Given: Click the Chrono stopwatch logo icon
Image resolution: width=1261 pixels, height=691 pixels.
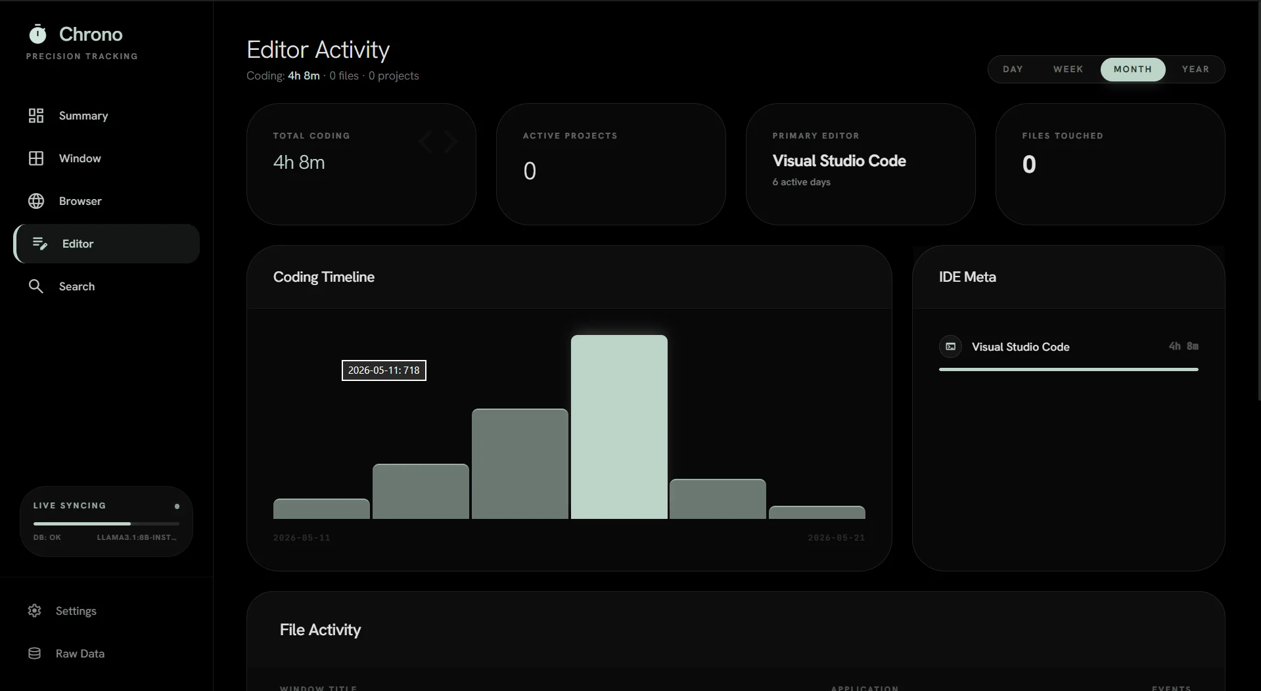Looking at the screenshot, I should (38, 33).
